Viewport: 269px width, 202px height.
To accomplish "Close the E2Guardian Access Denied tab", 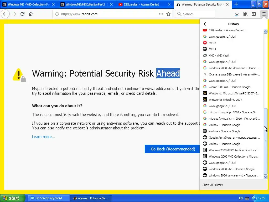I will pyautogui.click(x=169, y=4).
